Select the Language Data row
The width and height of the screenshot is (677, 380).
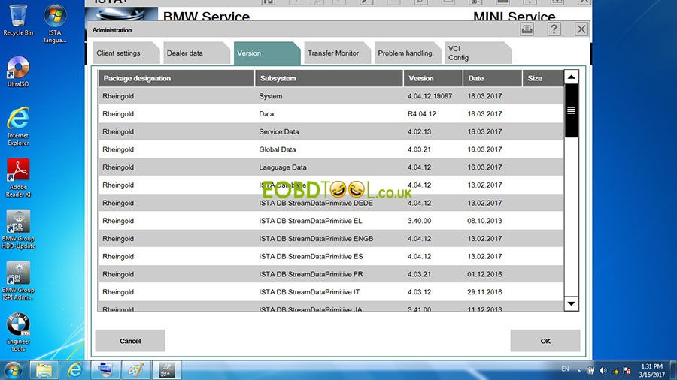tap(331, 167)
